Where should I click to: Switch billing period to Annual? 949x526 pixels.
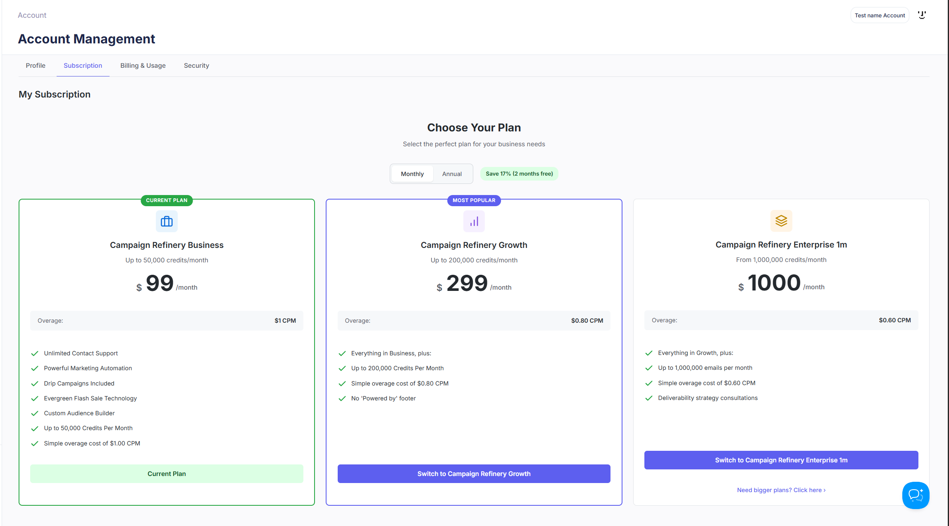click(x=452, y=174)
